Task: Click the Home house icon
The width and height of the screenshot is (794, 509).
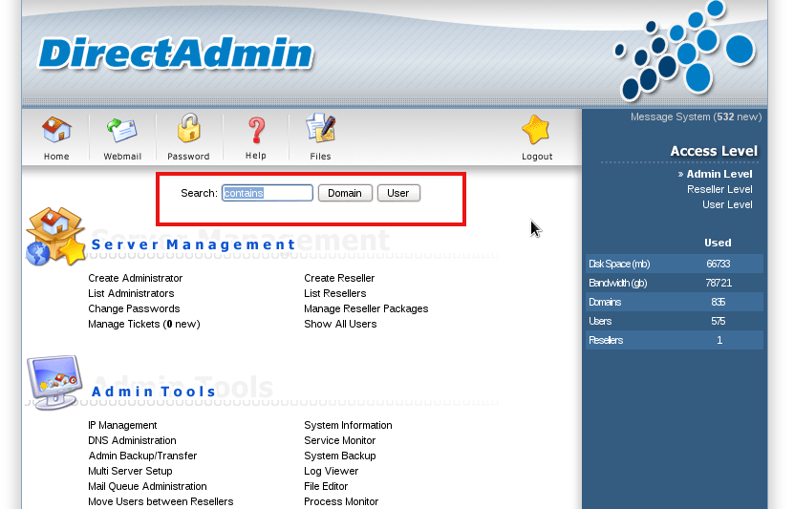Action: (x=56, y=130)
